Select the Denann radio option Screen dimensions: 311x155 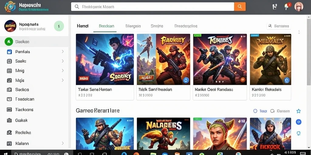pyautogui.click(x=280, y=111)
